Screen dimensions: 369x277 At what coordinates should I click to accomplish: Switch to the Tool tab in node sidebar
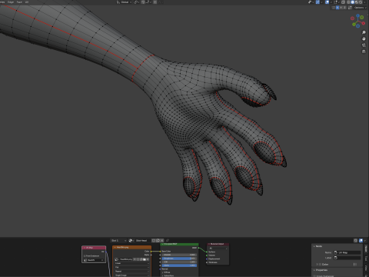[x=366, y=259]
